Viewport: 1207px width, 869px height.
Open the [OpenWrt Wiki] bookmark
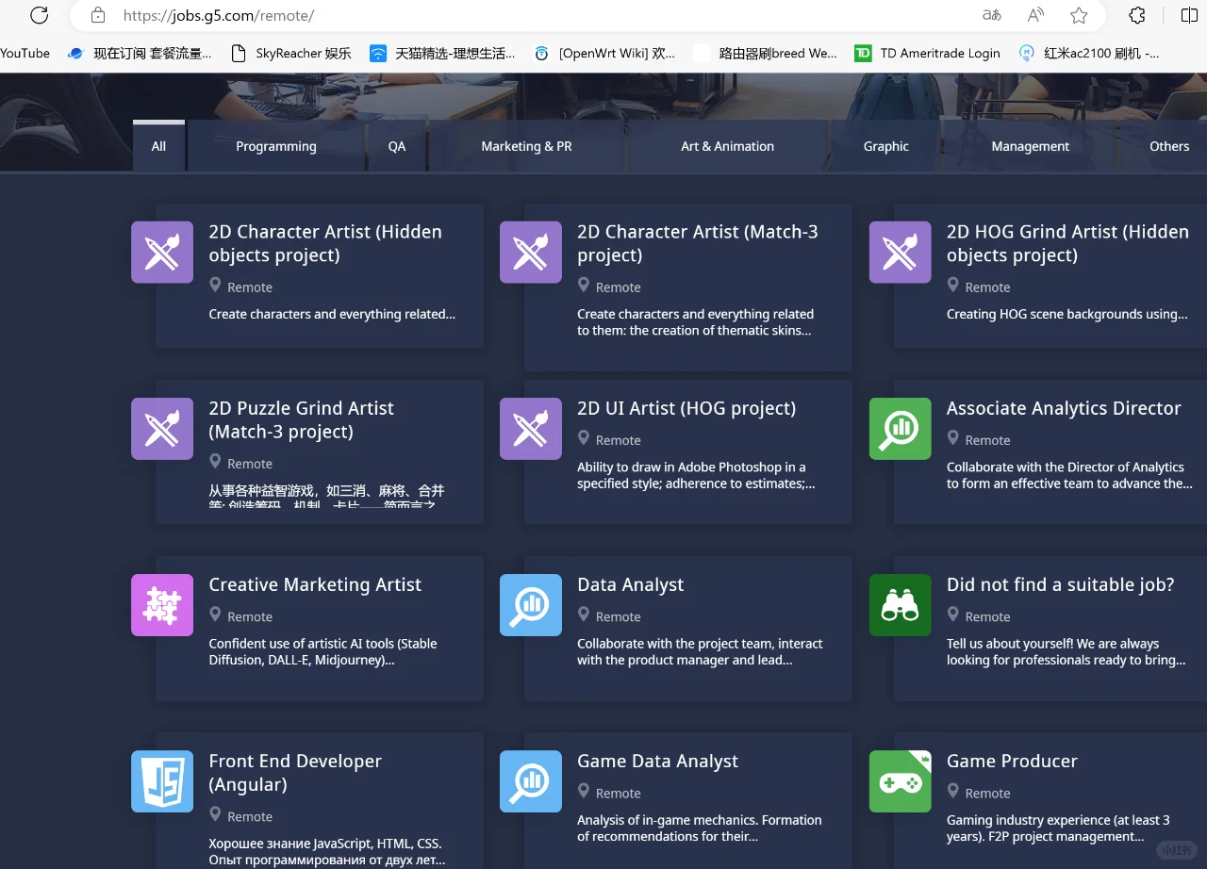click(604, 53)
